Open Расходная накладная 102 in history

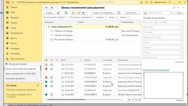(19, 96)
